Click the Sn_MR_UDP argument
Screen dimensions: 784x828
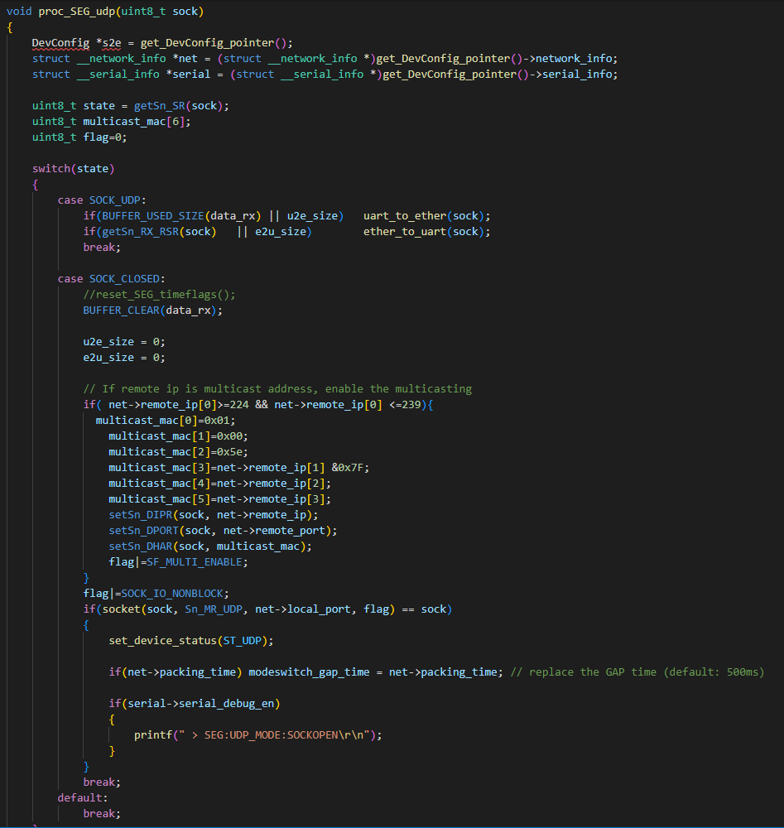(x=214, y=609)
